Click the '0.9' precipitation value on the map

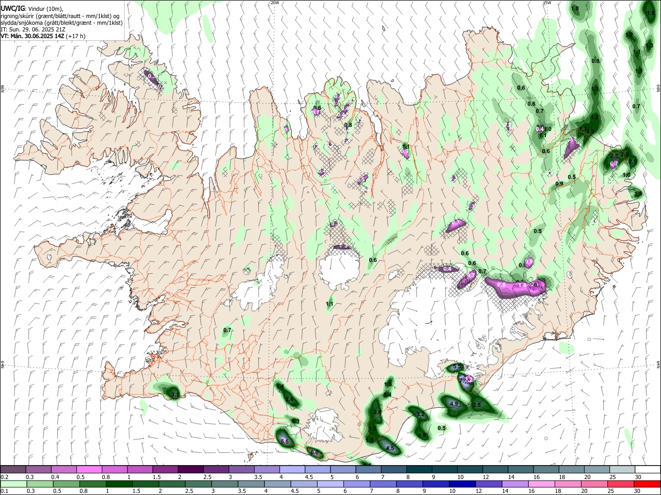point(559,184)
